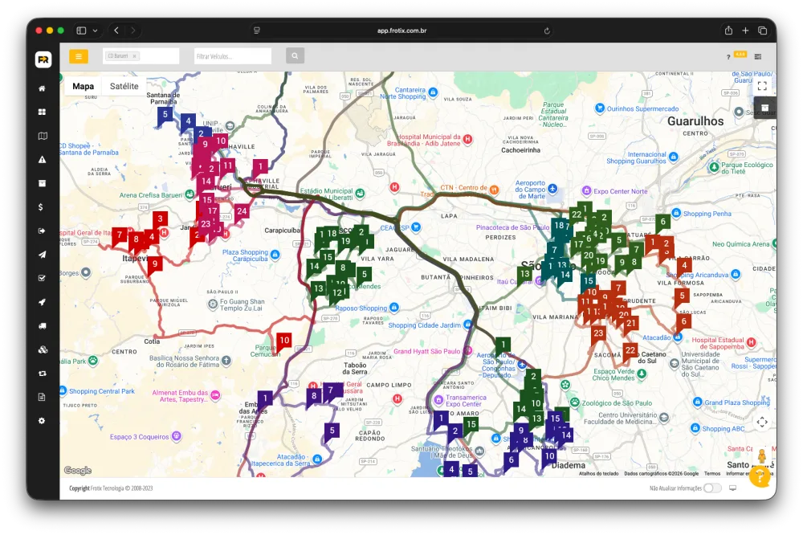Click the Google logo on map

point(78,471)
